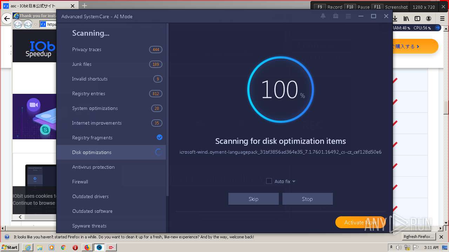The height and width of the screenshot is (252, 449).
Task: Click the Activate Now button
Action: click(361, 222)
